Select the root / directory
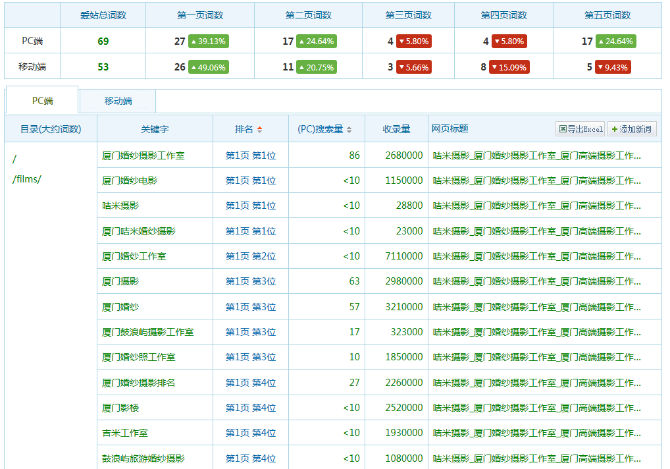Image resolution: width=670 pixels, height=469 pixels. pos(14,159)
